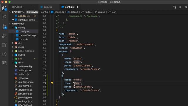Expand the dist folder
The height and width of the screenshot is (106, 188).
point(13,43)
